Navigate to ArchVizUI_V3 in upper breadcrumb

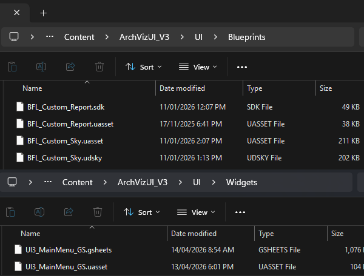(x=144, y=37)
